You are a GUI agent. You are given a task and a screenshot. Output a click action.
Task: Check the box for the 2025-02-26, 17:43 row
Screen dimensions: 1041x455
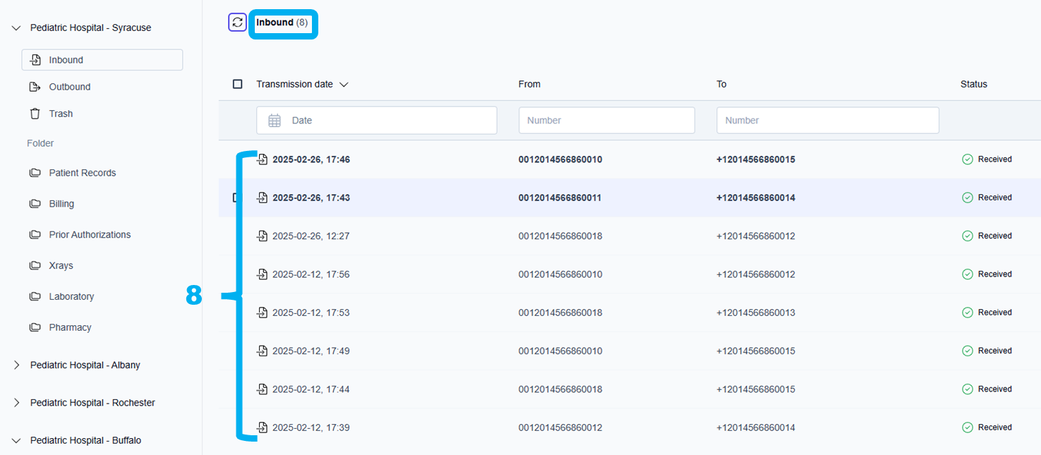tap(236, 198)
